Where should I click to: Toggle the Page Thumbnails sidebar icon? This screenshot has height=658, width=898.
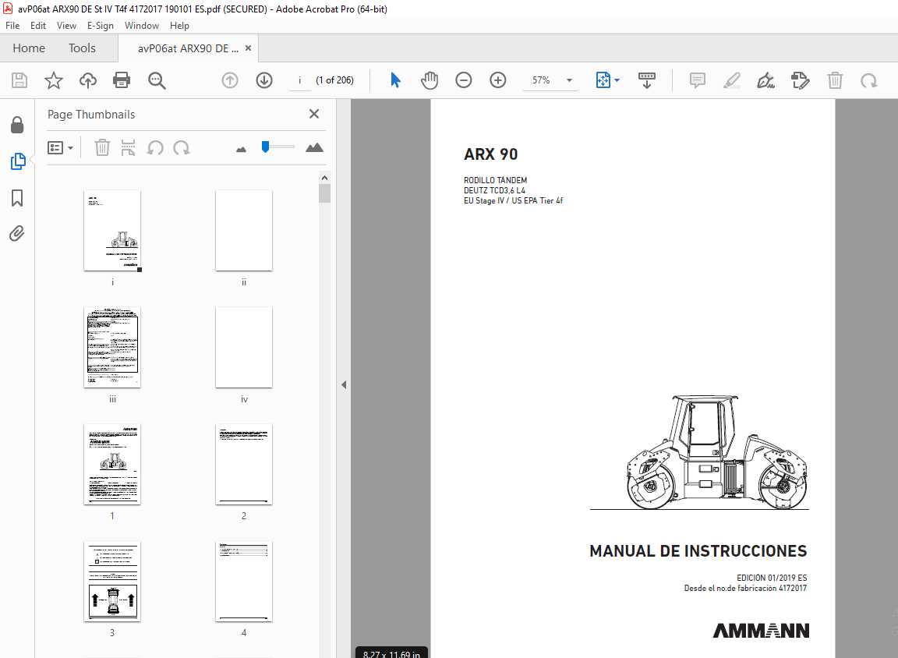[x=18, y=161]
